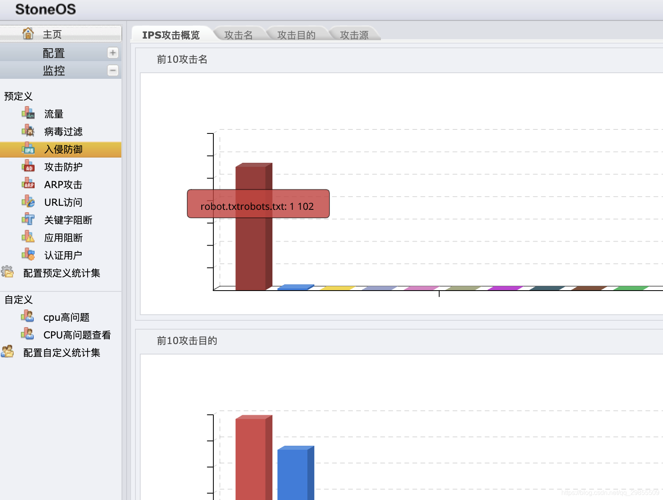
Task: Open the 主页 home page
Action: coord(60,34)
